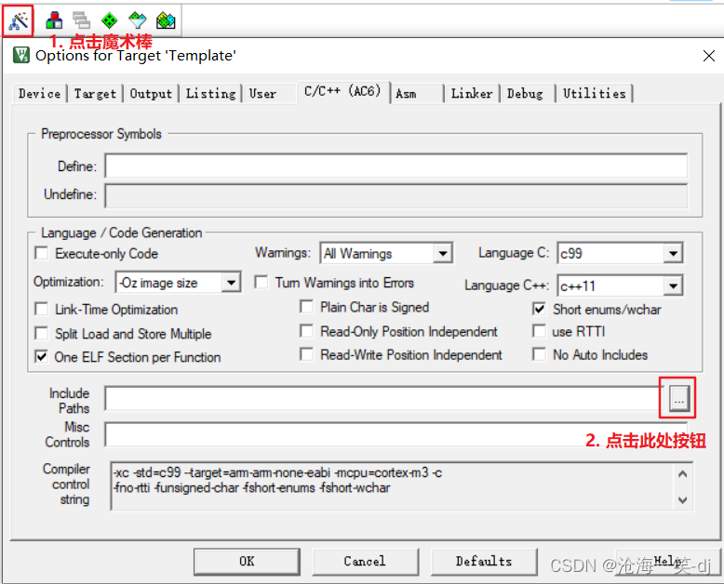Open the Manage Run-Time Environment green diamond icon
The height and width of the screenshot is (584, 724).
point(110,20)
